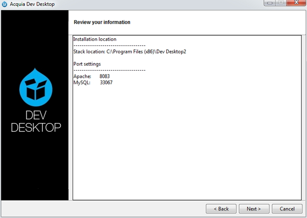307x218 pixels.
Task: Click the 'Review your information' heading
Action: [x=102, y=22]
